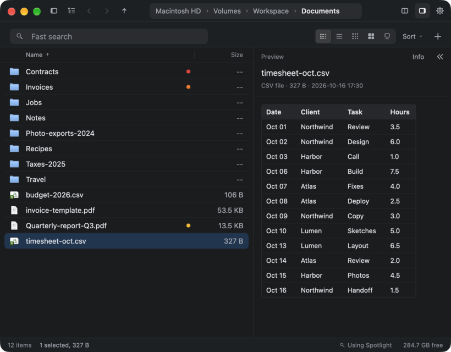Screen dimensions: 451x352
Task: Click Documents breadcrumb segment
Action: 320,11
